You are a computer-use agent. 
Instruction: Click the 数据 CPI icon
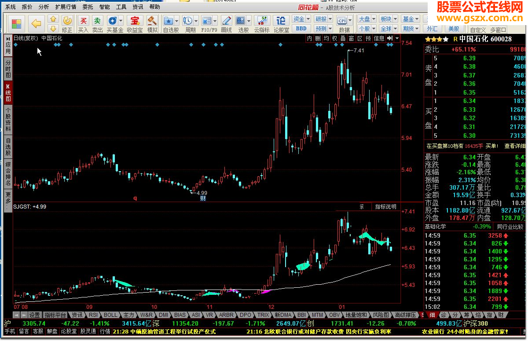(342, 21)
